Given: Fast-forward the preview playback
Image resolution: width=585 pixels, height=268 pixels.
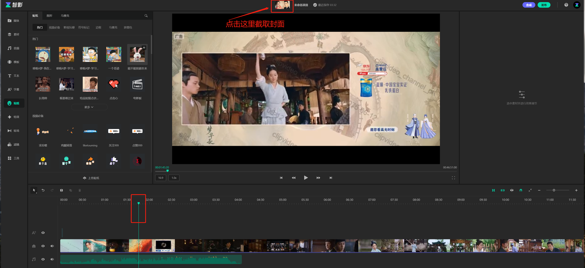Looking at the screenshot, I should click(x=318, y=178).
